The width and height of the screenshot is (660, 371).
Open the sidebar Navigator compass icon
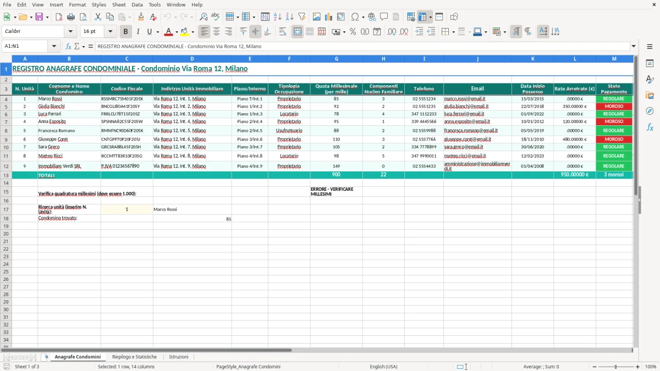(x=650, y=111)
